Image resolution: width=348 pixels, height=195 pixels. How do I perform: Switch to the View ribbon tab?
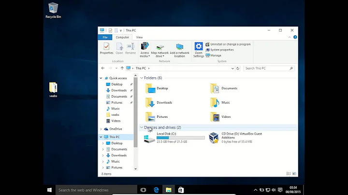coord(139,37)
